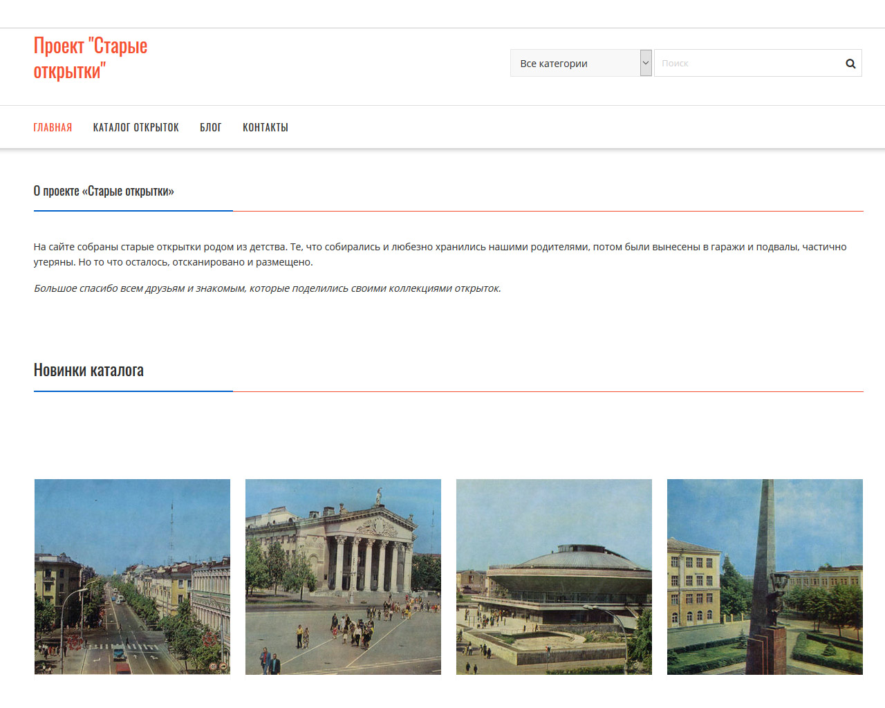Viewport: 885px width, 708px height.
Task: Click the paragraph starting 'На сайте собраны'
Action: tap(440, 254)
